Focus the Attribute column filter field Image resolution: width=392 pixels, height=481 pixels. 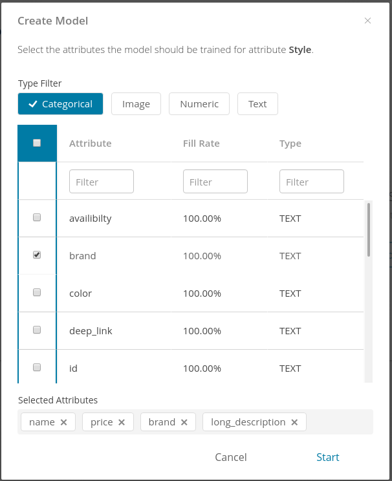point(102,182)
